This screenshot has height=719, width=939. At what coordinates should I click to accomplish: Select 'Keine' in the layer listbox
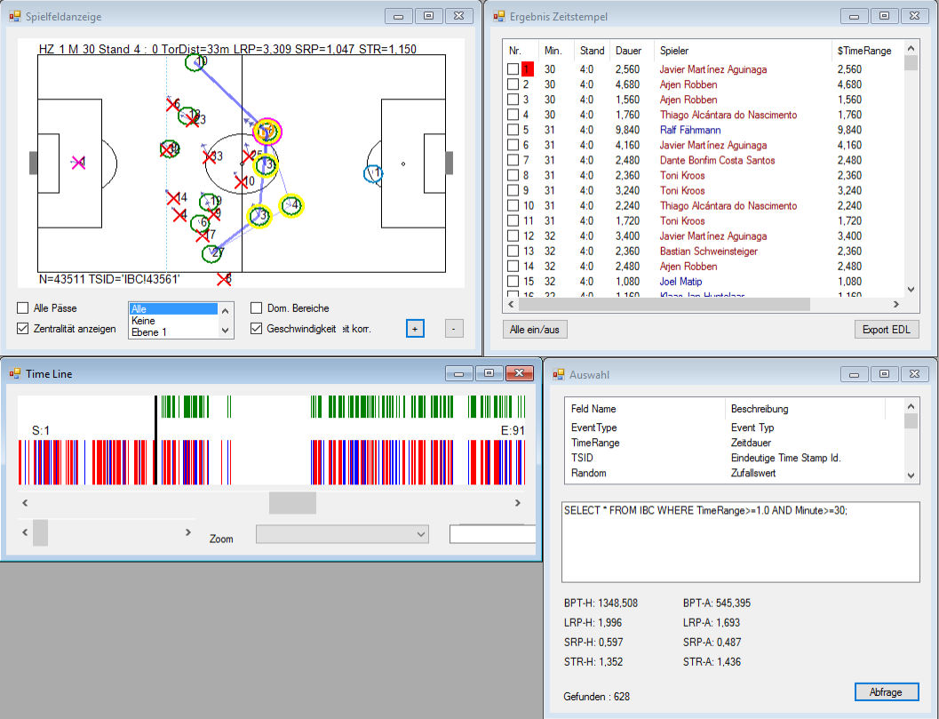pyautogui.click(x=172, y=321)
